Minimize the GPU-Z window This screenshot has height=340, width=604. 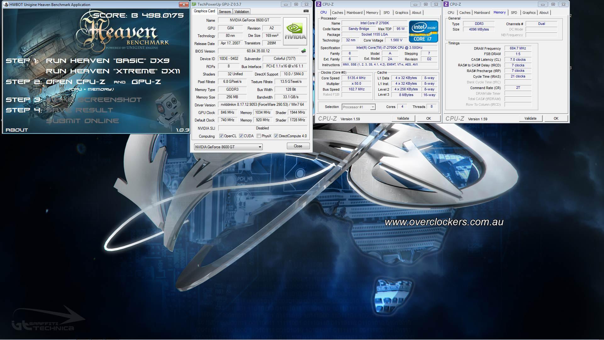click(x=286, y=4)
